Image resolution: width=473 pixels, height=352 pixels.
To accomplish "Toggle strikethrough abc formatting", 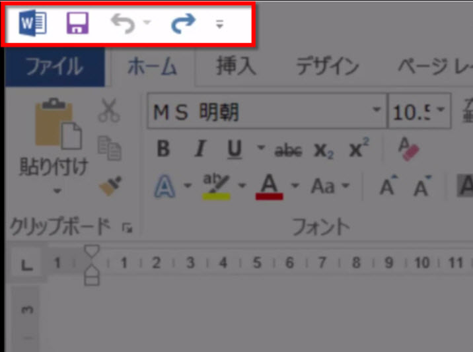I will pos(288,151).
